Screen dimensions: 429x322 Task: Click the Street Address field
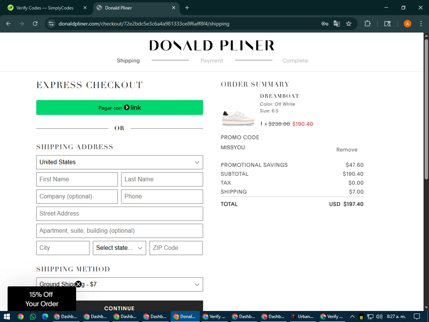click(x=120, y=214)
